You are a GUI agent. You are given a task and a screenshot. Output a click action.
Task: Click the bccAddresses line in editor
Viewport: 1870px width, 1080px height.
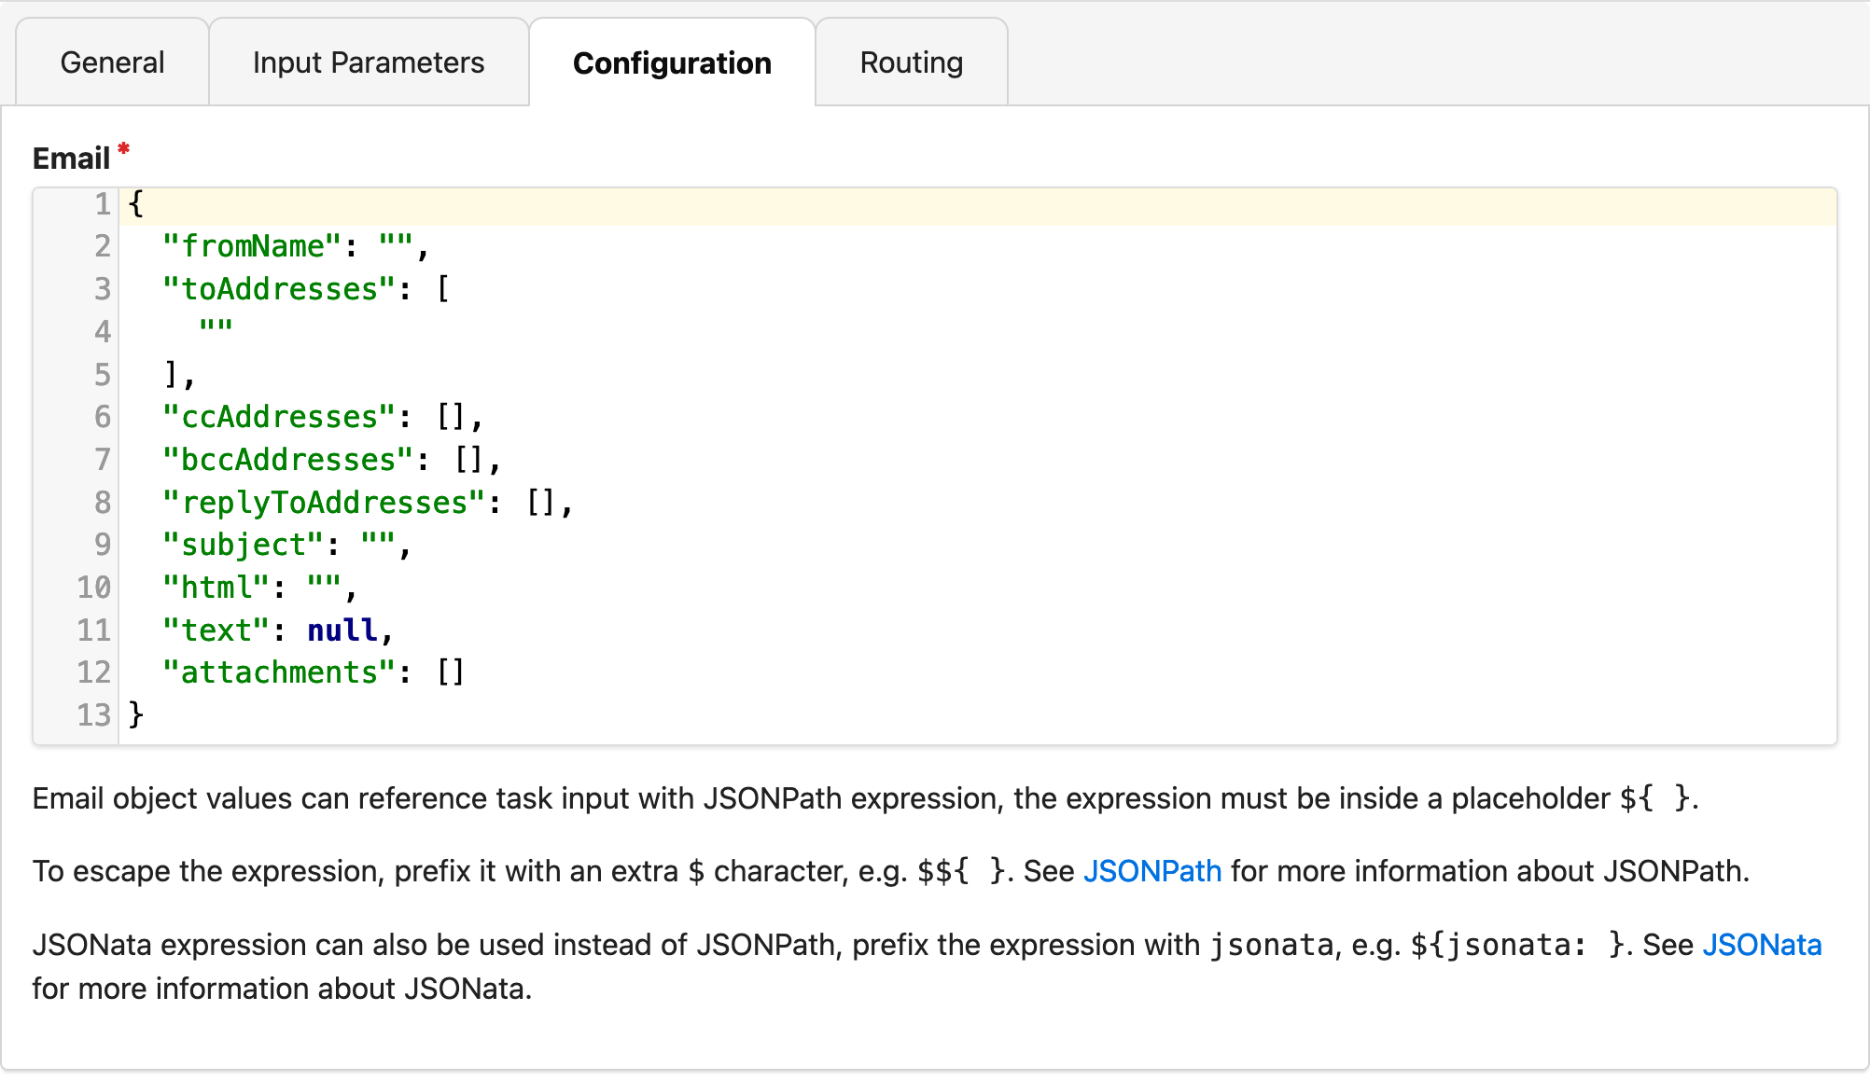(289, 460)
